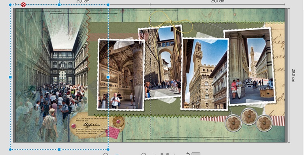
Task: Select the top-right corner selection handle
Action: click(x=108, y=4)
